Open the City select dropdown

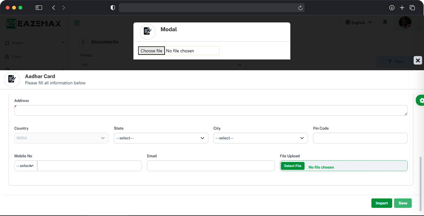[261, 138]
